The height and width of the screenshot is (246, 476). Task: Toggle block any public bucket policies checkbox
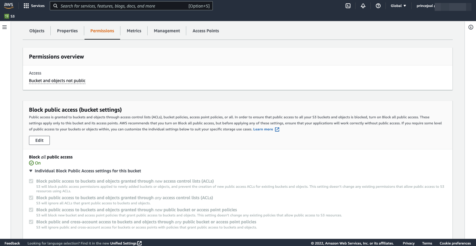31,222
